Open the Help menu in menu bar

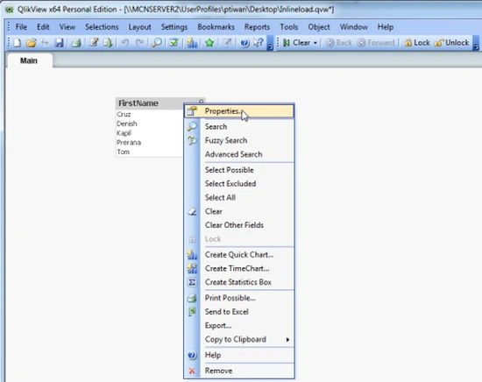[x=386, y=27]
